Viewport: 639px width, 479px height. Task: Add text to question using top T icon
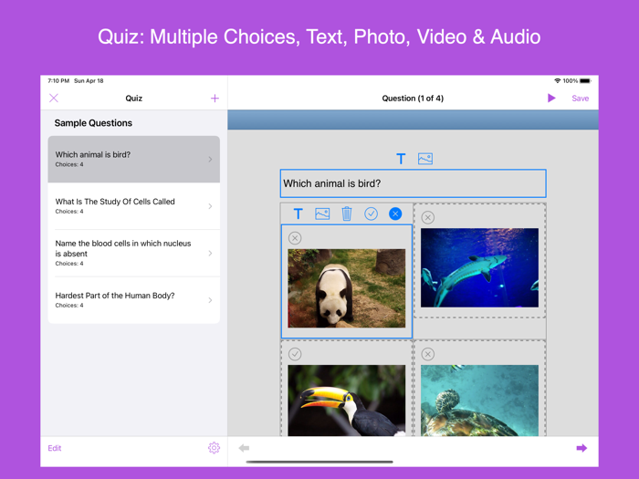click(x=401, y=159)
